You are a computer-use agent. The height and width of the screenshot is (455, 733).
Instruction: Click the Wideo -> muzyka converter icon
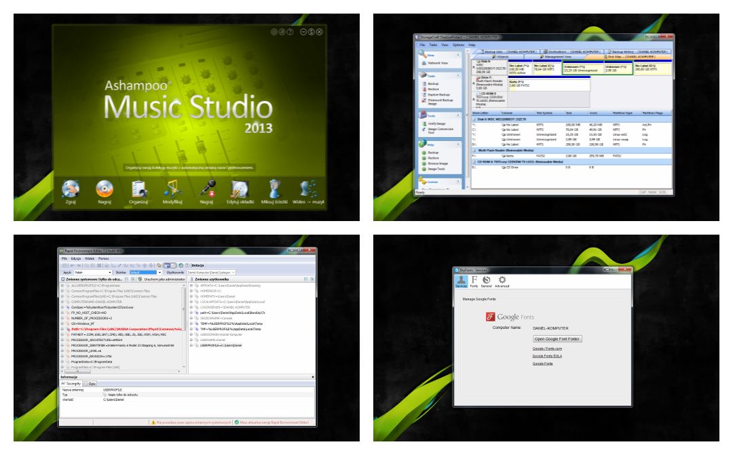click(308, 193)
